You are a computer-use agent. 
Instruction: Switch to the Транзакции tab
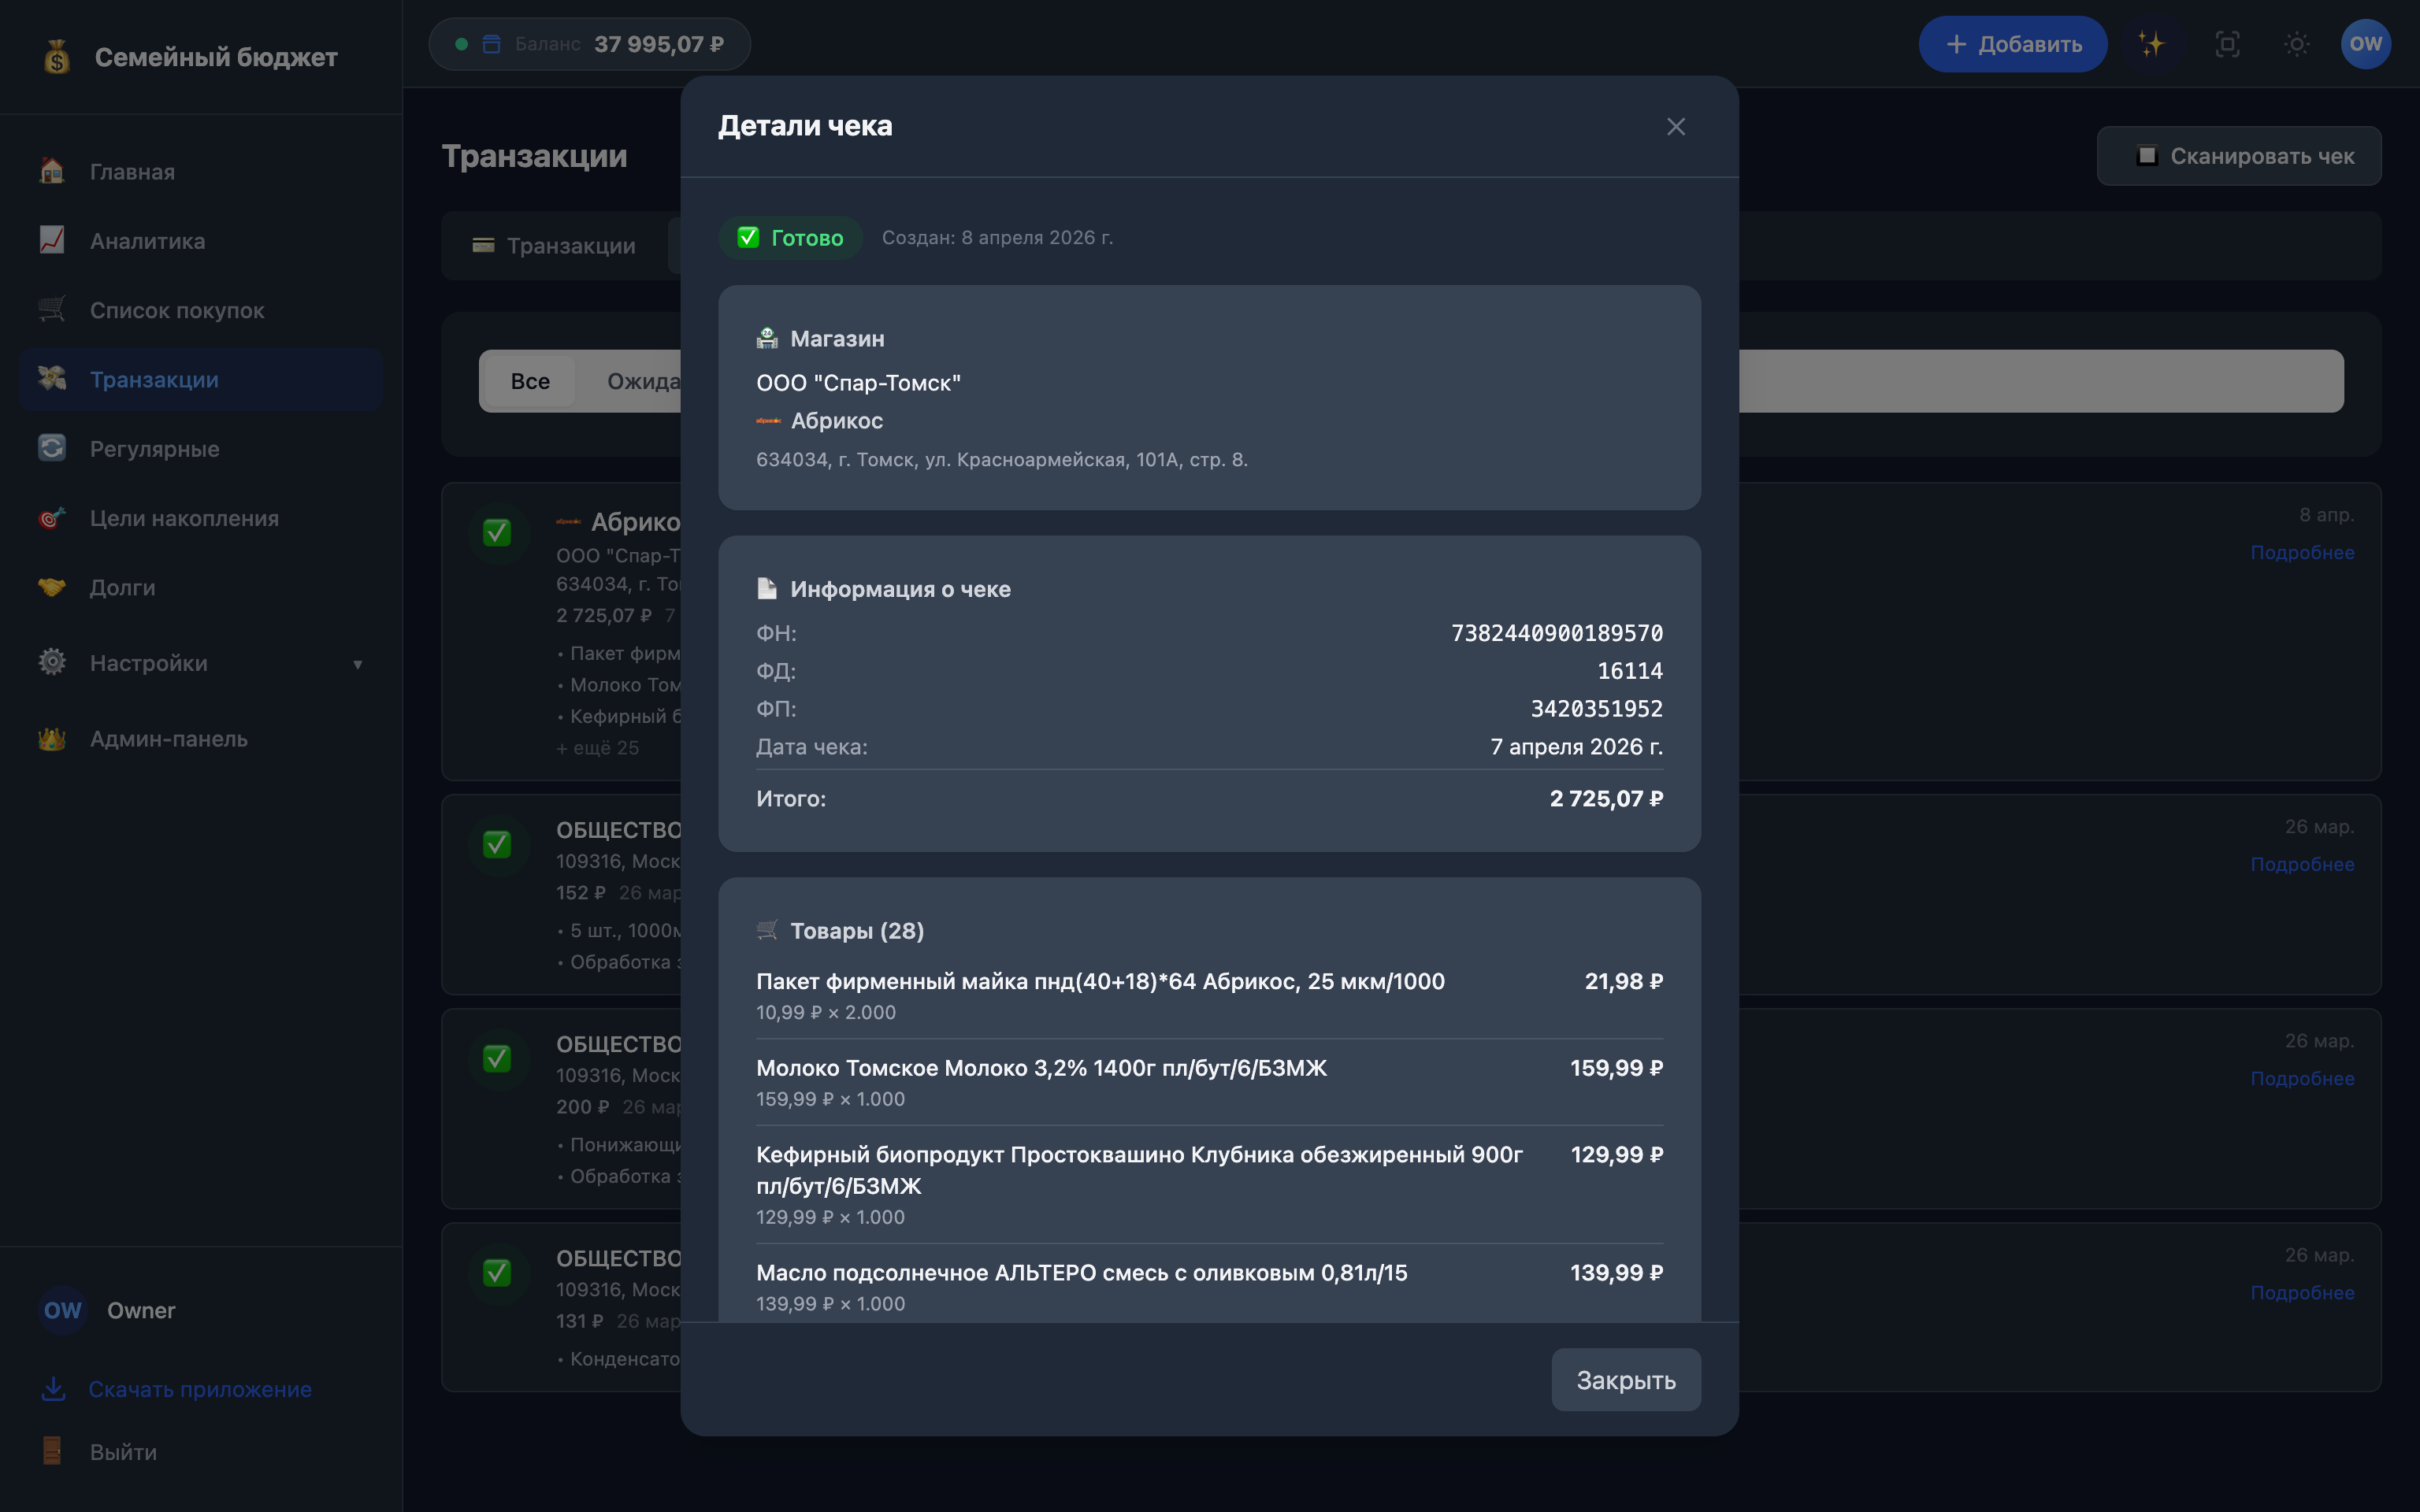(x=554, y=246)
